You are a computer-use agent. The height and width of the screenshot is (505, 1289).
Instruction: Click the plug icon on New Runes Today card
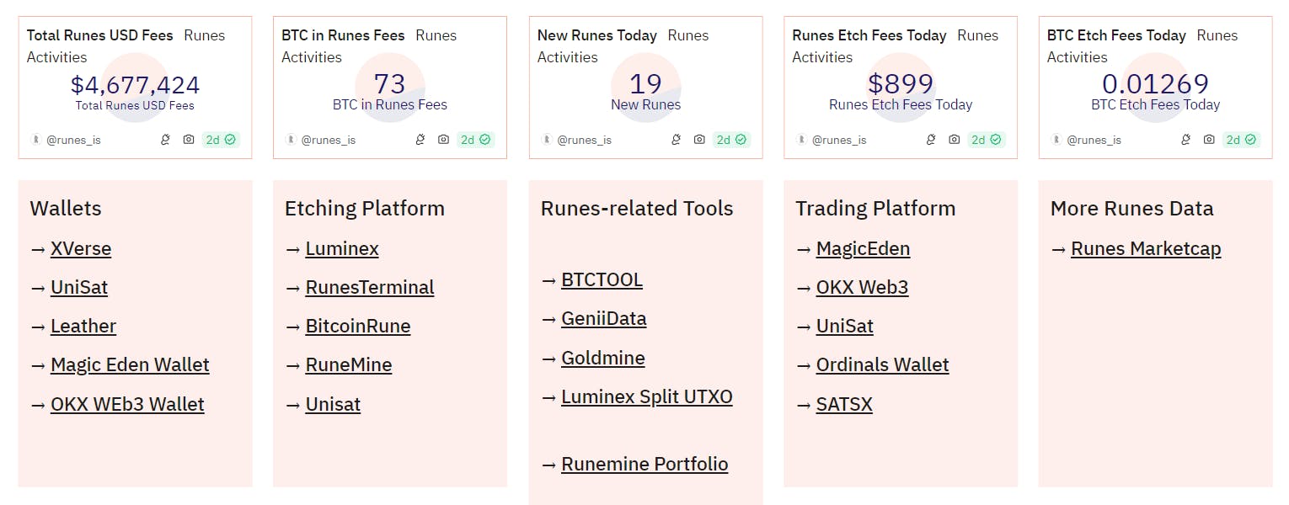click(676, 140)
